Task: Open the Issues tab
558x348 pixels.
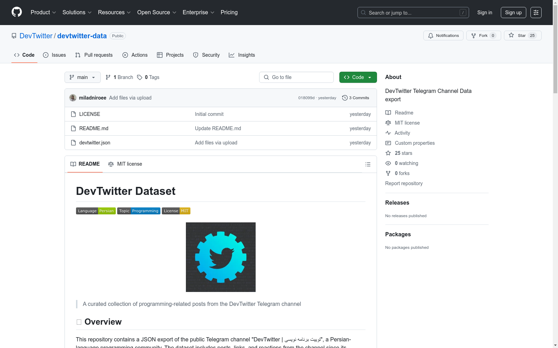Action: tap(54, 55)
